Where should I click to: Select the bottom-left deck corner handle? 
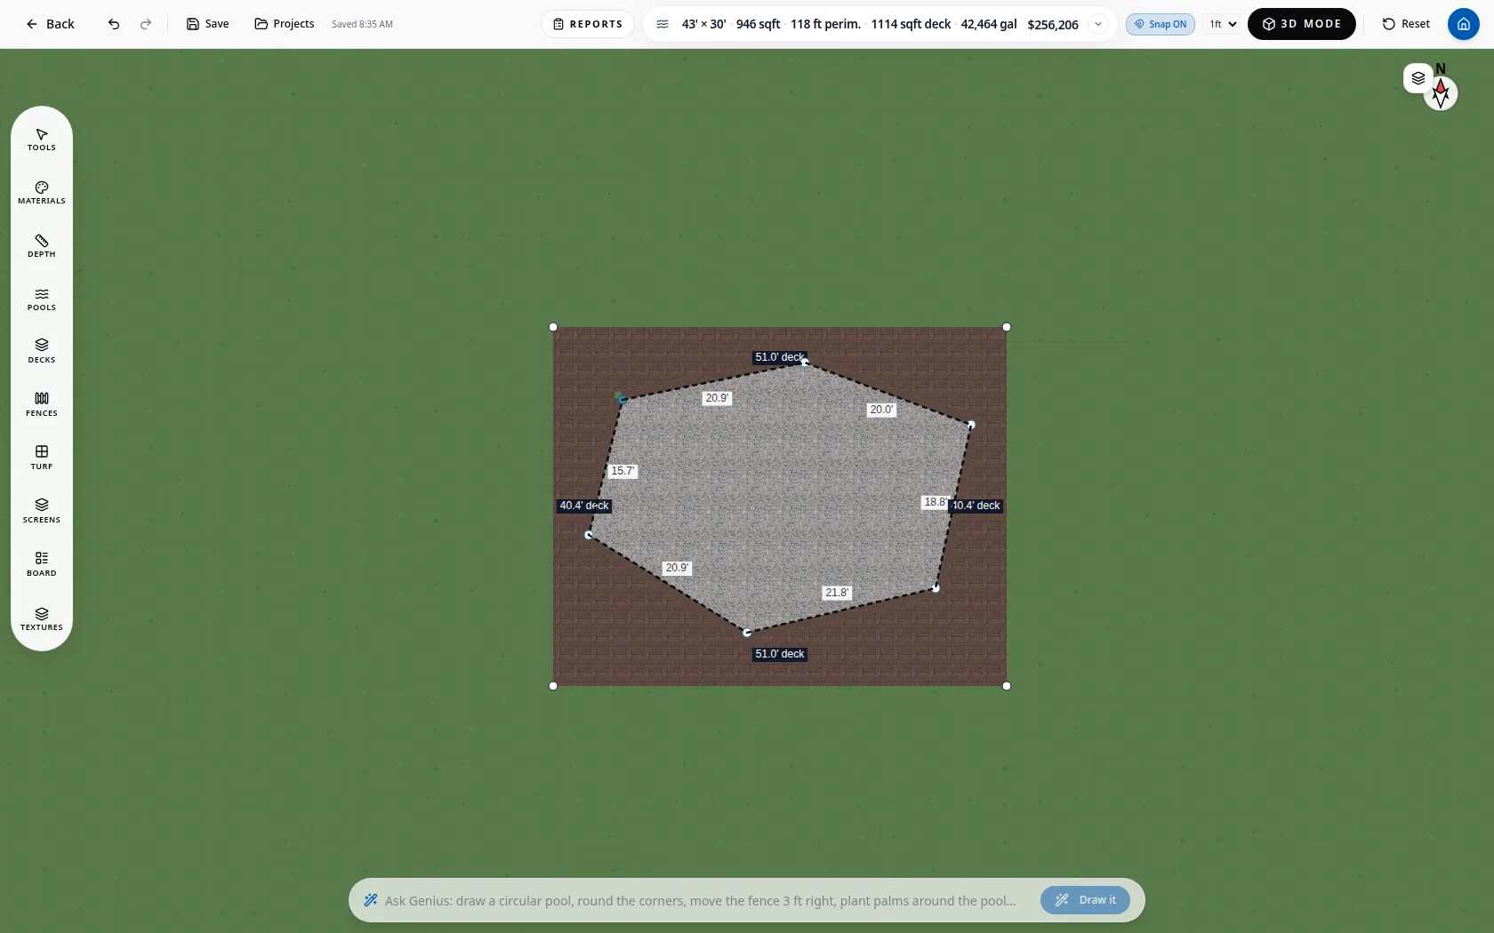click(x=553, y=686)
